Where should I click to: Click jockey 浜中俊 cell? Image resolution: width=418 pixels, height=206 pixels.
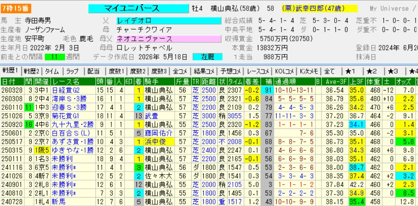pyautogui.click(x=160, y=142)
